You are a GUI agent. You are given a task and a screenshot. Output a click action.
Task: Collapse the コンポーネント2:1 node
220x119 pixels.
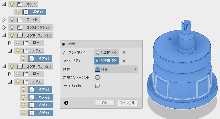click(4, 66)
